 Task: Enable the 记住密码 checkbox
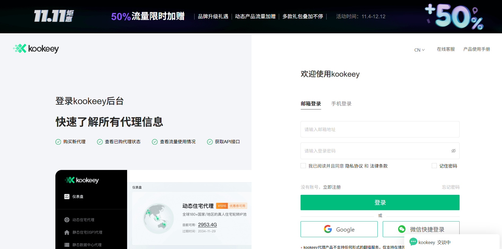pyautogui.click(x=434, y=165)
